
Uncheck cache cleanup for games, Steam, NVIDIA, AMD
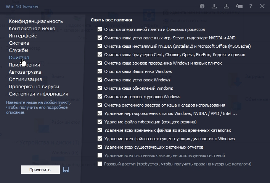[x=100, y=38]
